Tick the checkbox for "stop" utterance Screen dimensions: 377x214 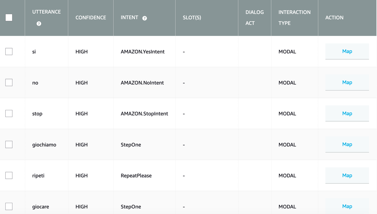pyautogui.click(x=9, y=113)
